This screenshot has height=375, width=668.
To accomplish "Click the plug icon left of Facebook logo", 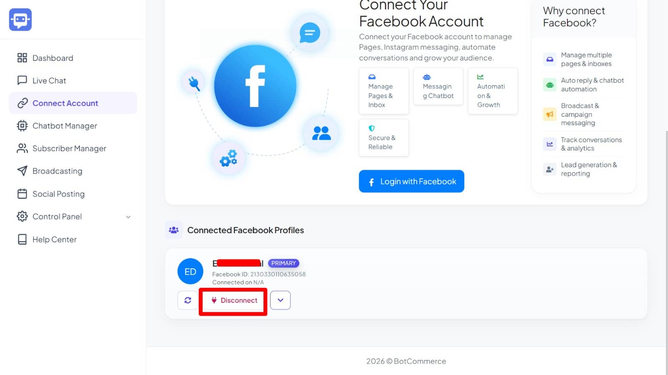I will coord(194,83).
